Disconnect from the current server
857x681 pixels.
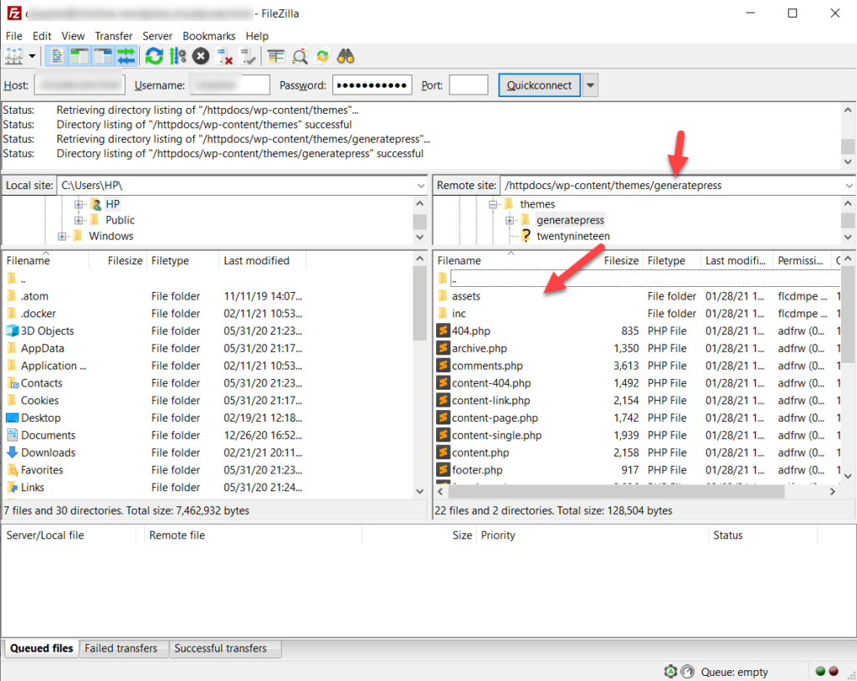pos(224,56)
